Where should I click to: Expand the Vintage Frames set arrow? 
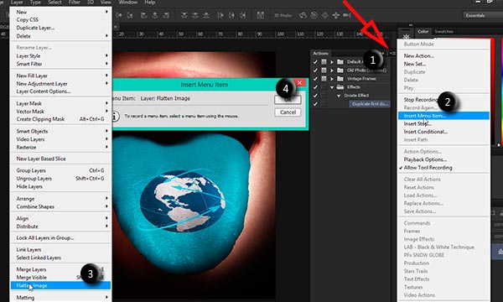[332, 79]
